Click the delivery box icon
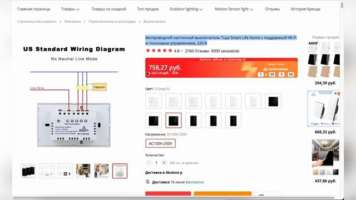356x200 pixels. click(147, 182)
